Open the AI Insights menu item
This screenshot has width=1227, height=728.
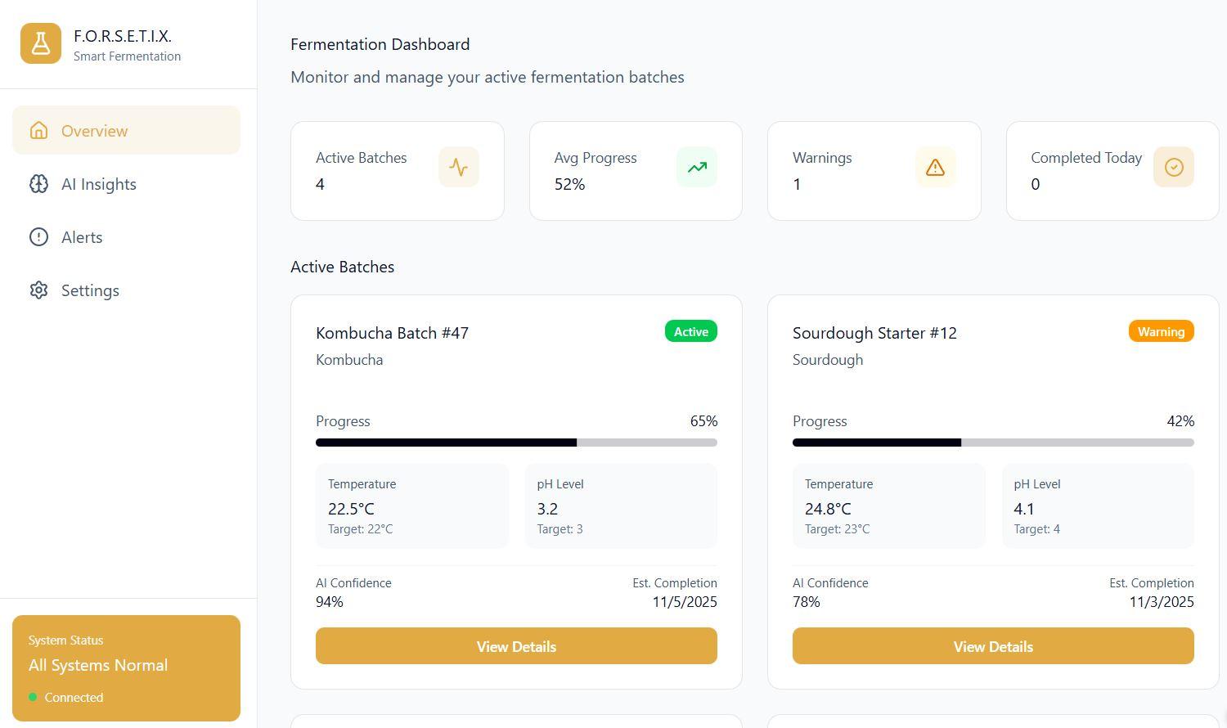99,184
